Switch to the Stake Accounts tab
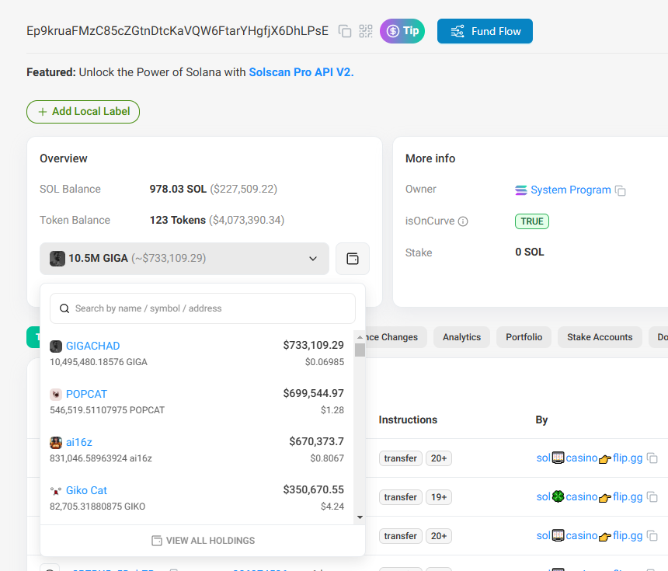Image resolution: width=668 pixels, height=571 pixels. click(x=600, y=337)
